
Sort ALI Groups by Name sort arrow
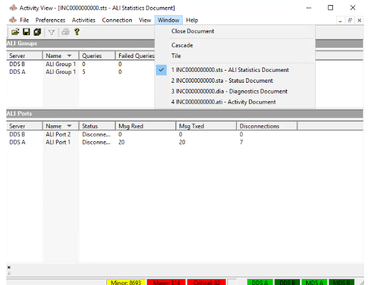pyautogui.click(x=69, y=56)
